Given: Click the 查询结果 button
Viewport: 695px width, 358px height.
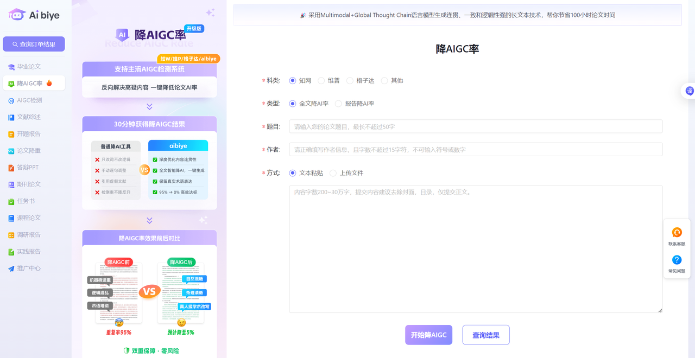Looking at the screenshot, I should click(486, 335).
